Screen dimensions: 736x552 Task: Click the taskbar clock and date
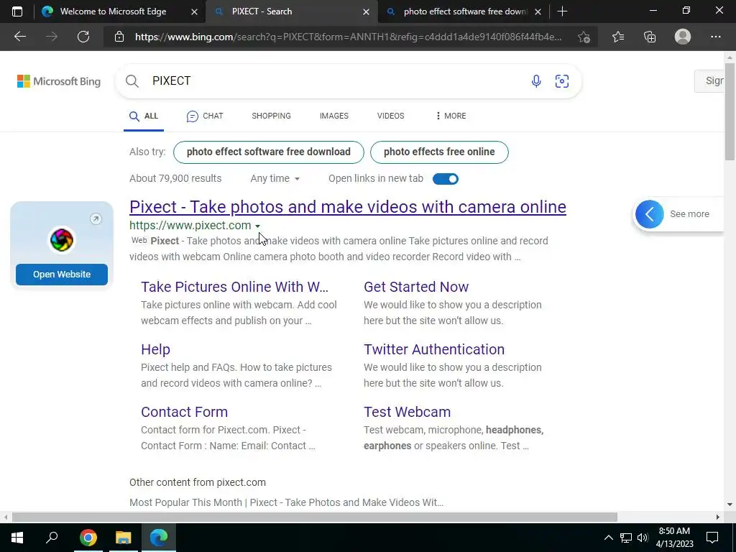(x=674, y=538)
